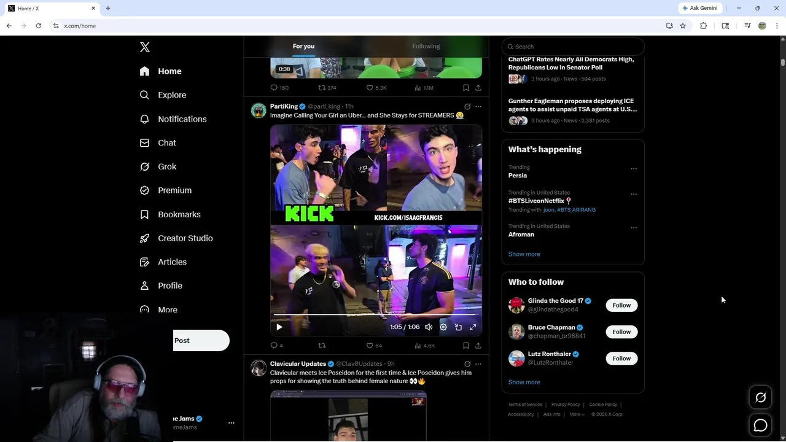Like the PartiKing post with 64 likes
Screen dimensions: 786x442
pos(374,346)
